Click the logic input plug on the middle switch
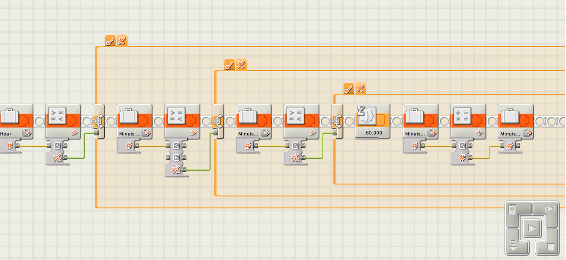566x260 pixels. point(215,133)
